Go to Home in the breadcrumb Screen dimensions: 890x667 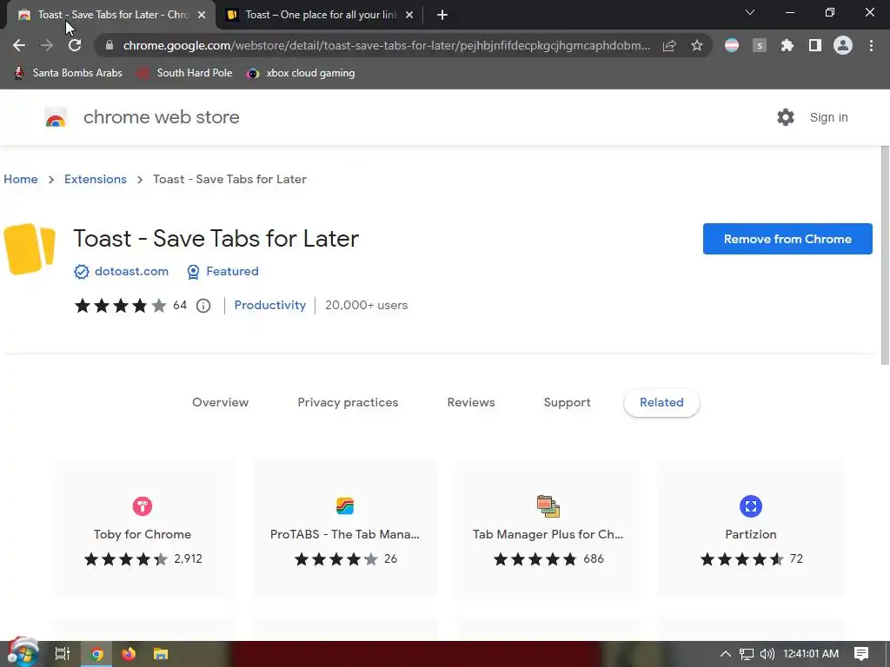click(21, 179)
